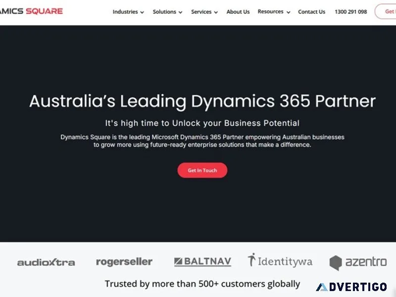Click the rogerseller customer logo
This screenshot has height=297, width=396.
tap(124, 262)
